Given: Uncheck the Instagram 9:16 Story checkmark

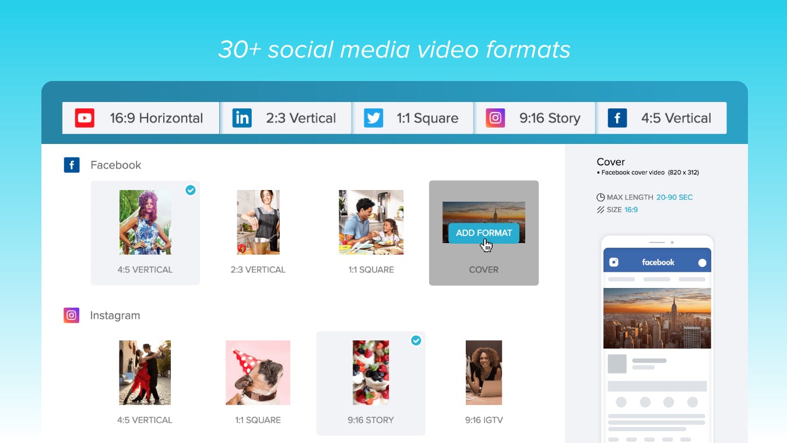Looking at the screenshot, I should pos(416,340).
